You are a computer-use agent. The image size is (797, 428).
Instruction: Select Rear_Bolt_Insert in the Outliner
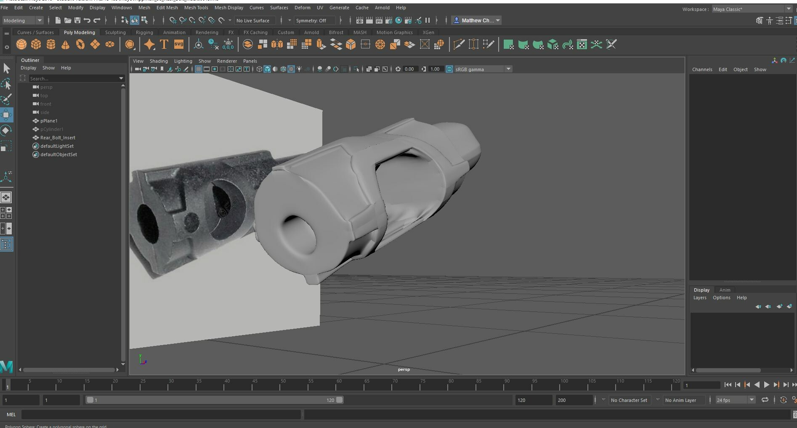click(58, 138)
